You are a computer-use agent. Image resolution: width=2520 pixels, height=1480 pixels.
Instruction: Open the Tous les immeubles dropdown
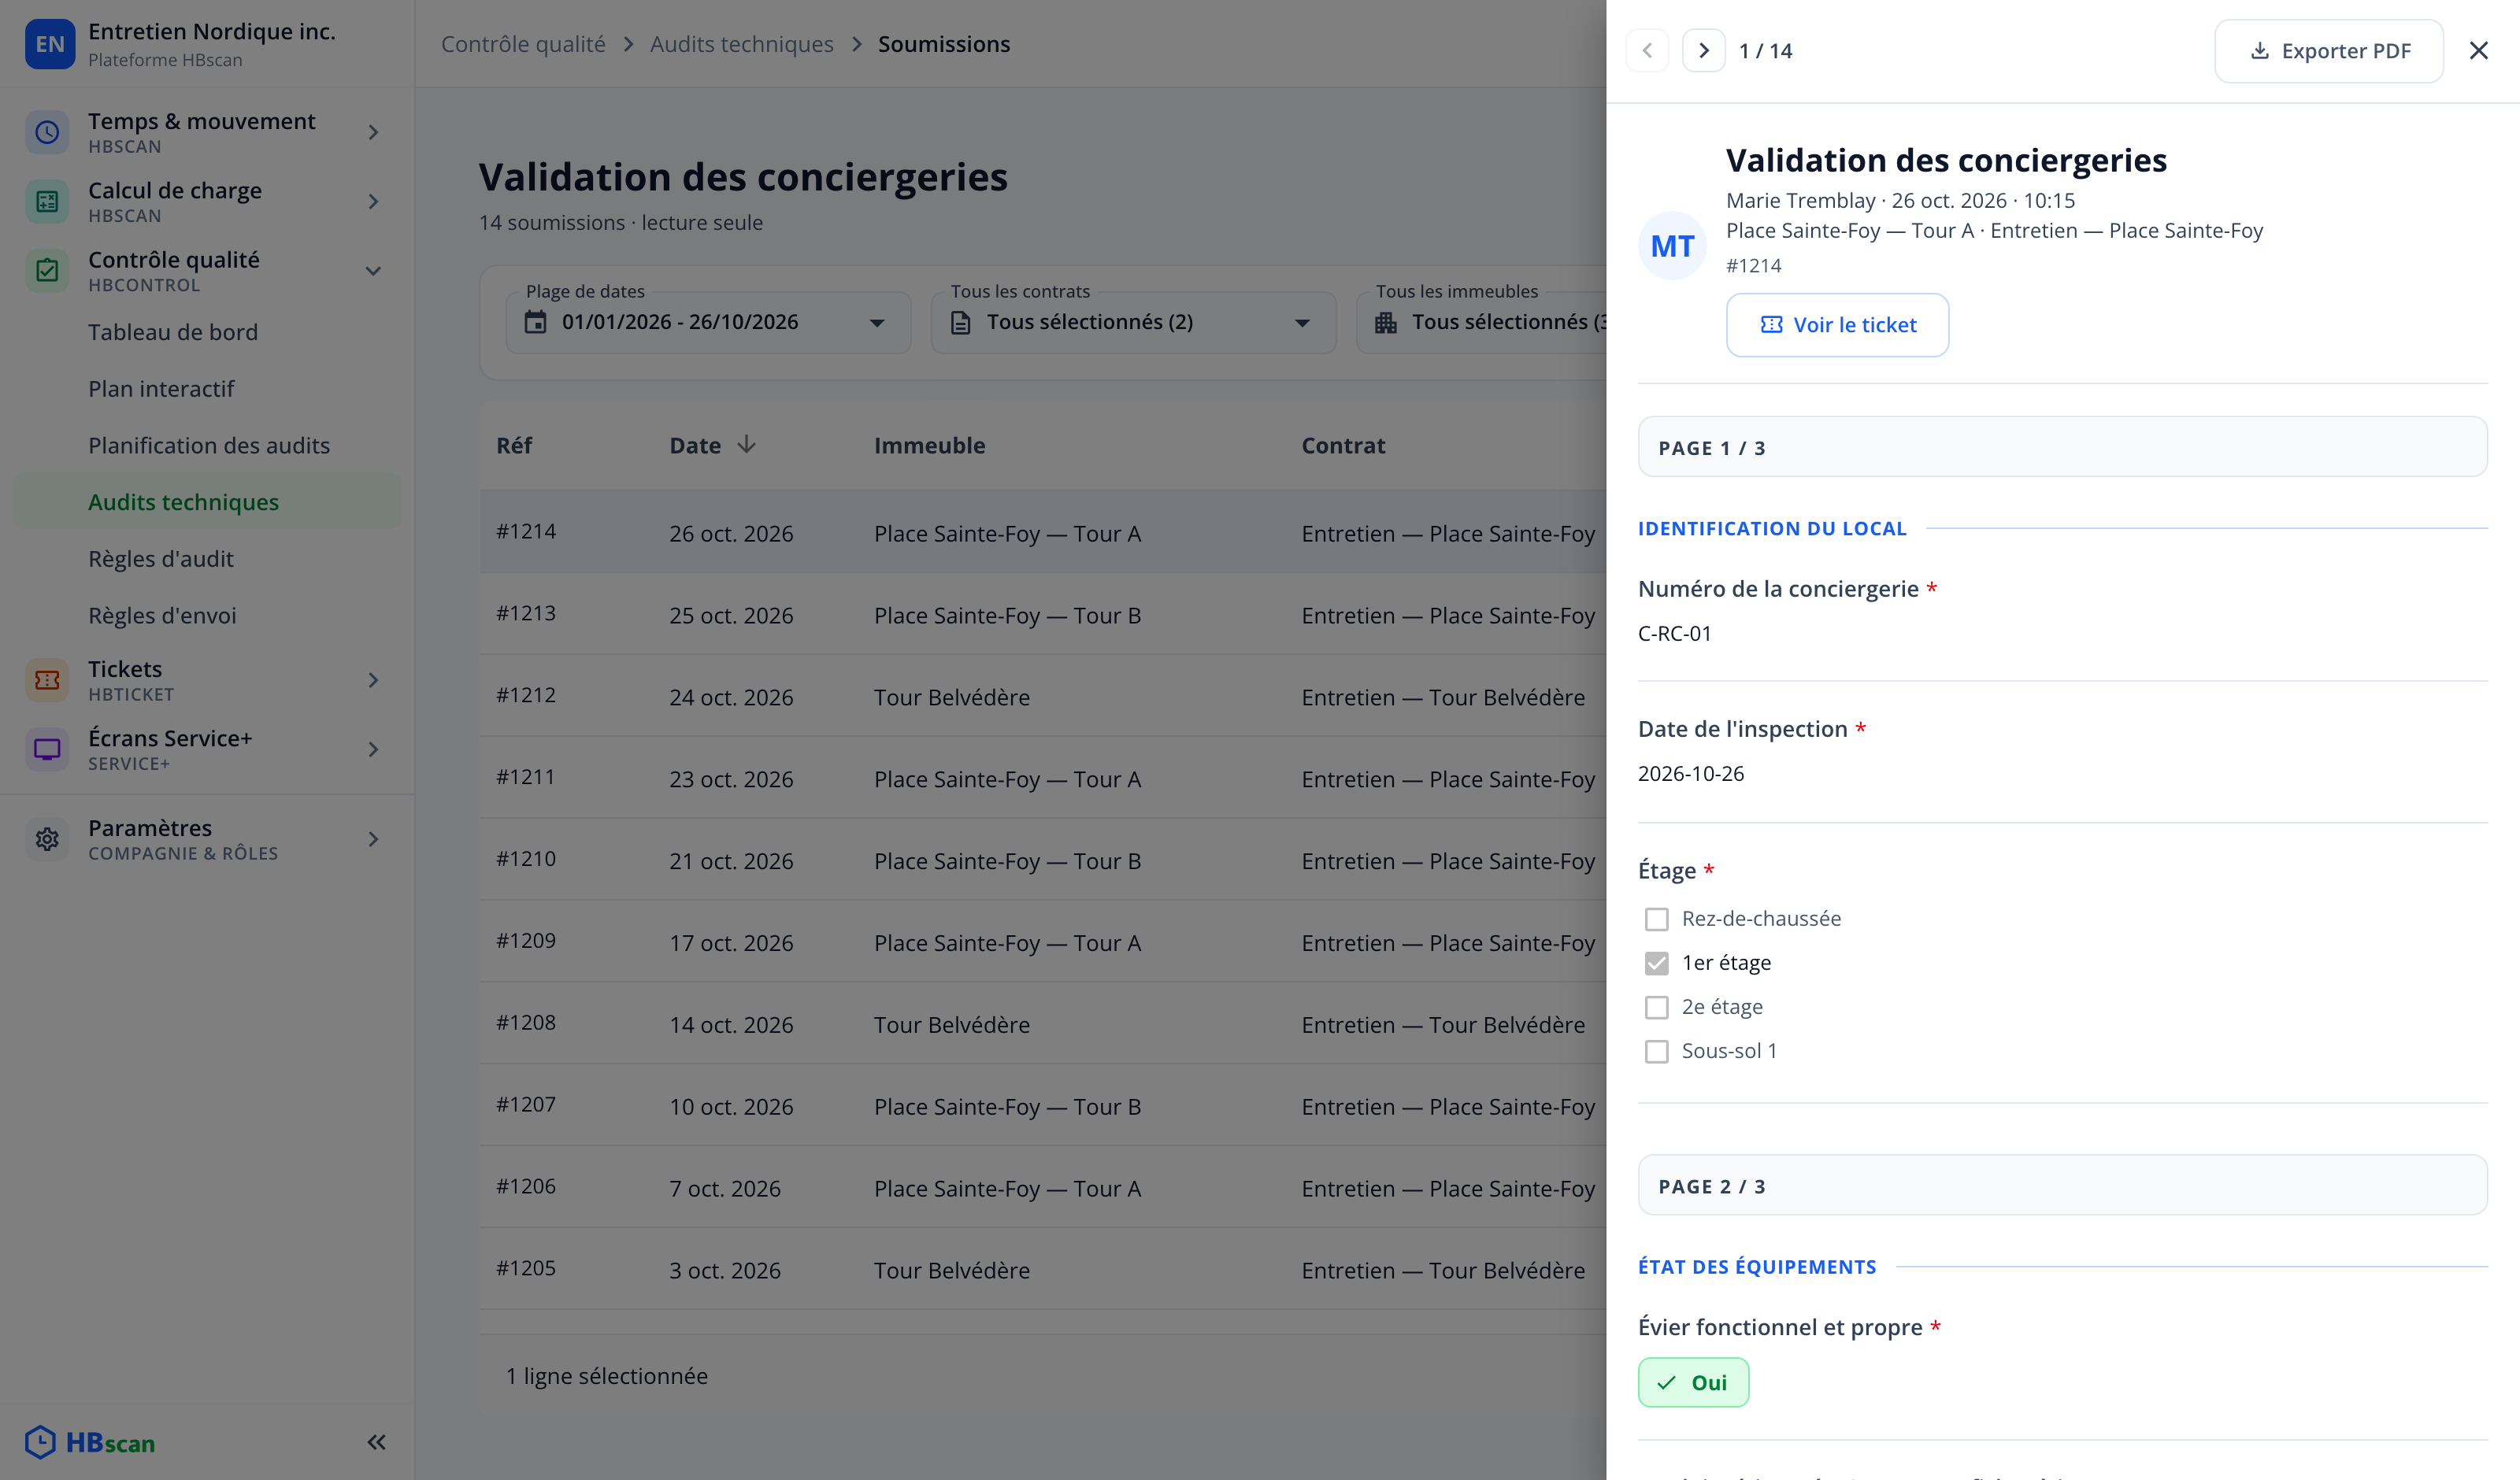tap(1481, 322)
